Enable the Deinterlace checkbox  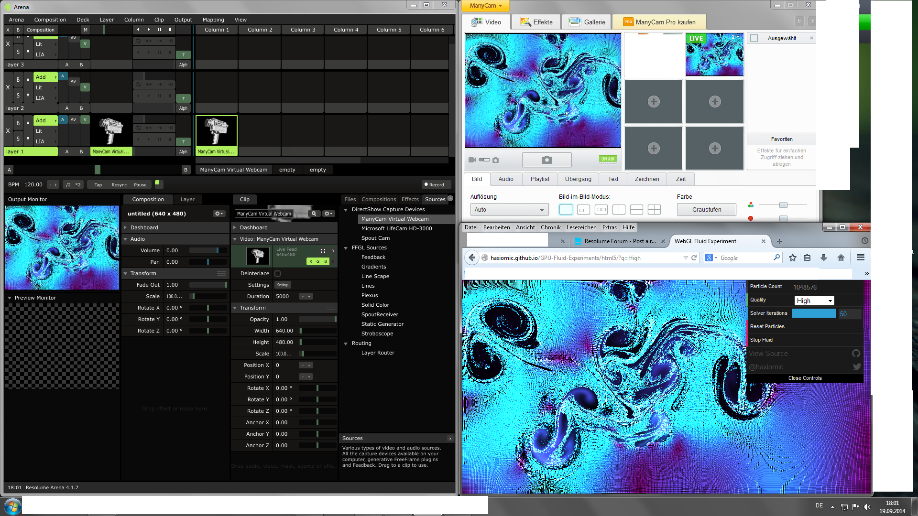(x=278, y=274)
